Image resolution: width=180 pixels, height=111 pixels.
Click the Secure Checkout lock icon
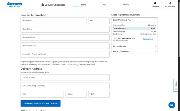[42, 4]
